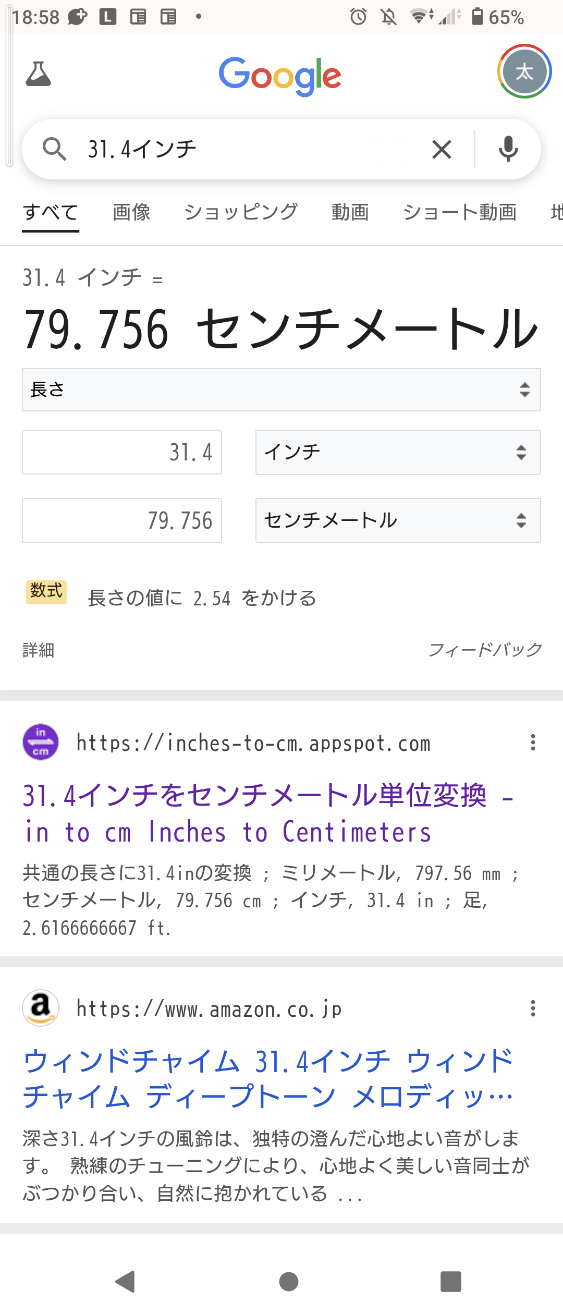563x1314 pixels.
Task: Switch to the 画像 tab
Action: [x=132, y=213]
